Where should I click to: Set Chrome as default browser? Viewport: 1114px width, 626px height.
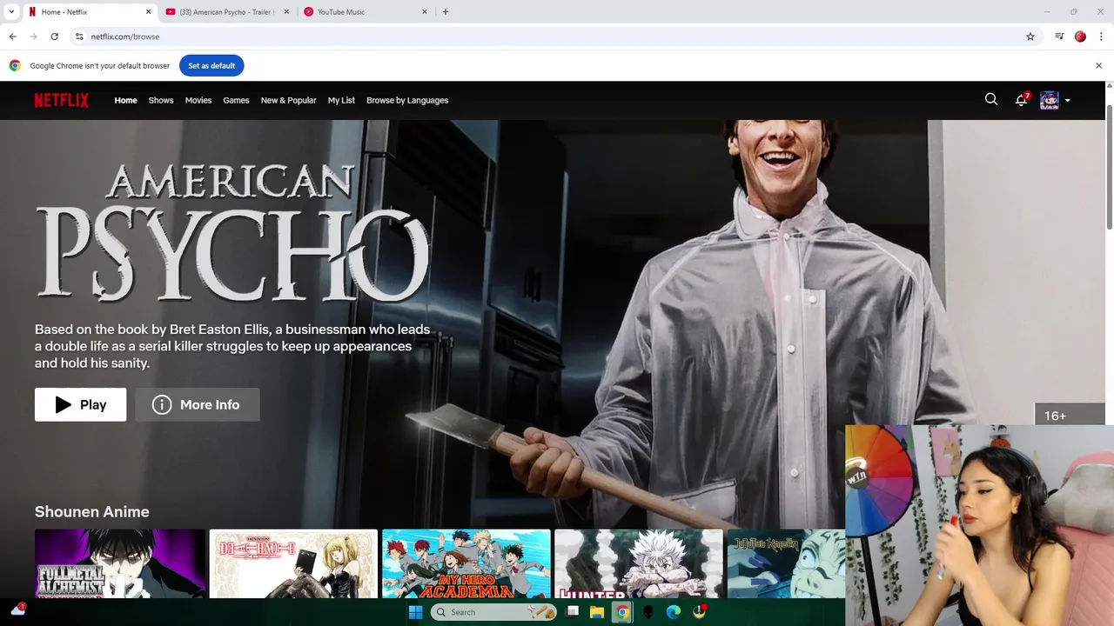(x=211, y=65)
